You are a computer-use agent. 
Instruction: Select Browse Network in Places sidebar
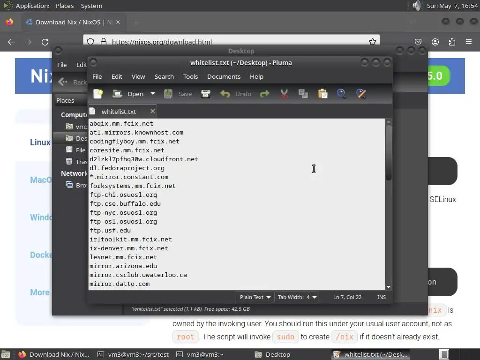pyautogui.click(x=76, y=185)
